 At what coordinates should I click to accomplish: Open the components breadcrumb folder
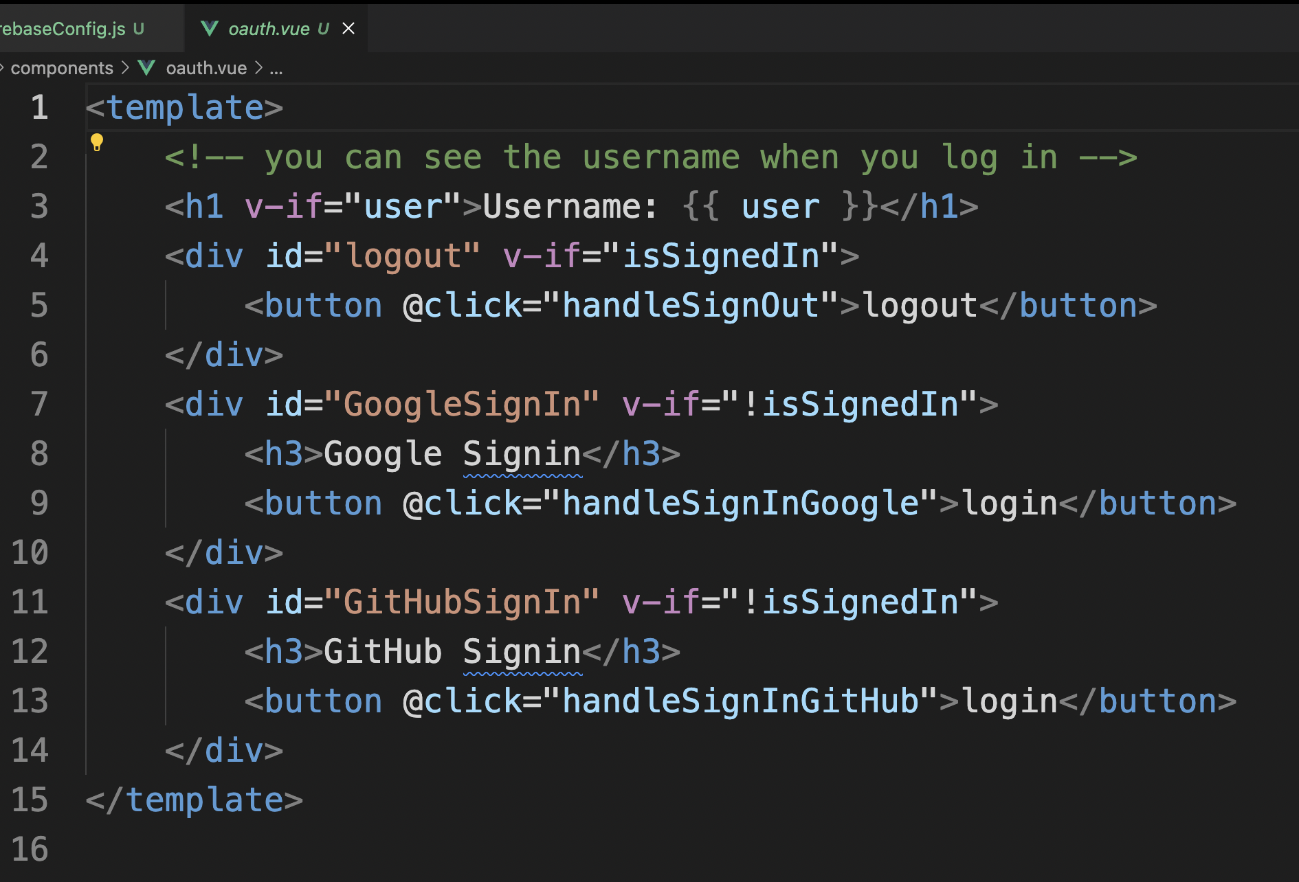(x=62, y=68)
